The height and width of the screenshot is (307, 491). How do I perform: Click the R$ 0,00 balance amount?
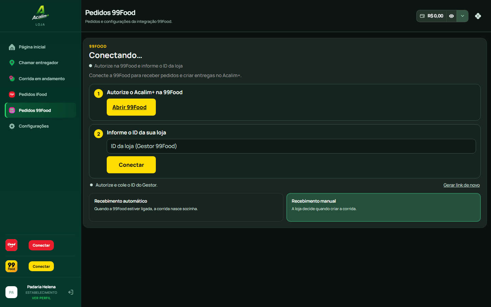click(x=435, y=16)
